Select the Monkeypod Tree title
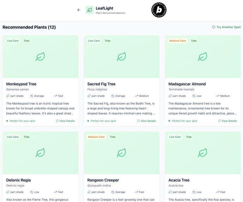Viewport: 243px width, 202px height. coord(21,84)
